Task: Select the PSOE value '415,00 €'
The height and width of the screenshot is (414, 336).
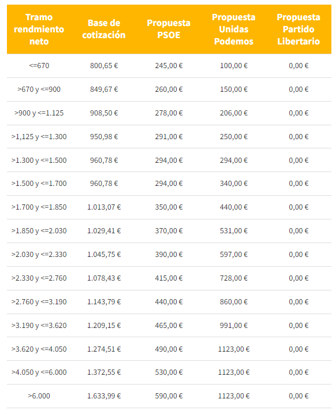Action: (x=169, y=278)
